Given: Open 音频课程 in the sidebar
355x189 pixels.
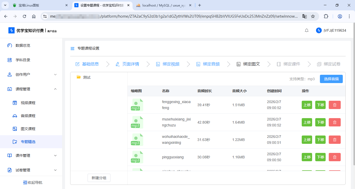Looking at the screenshot, I should coord(28,116).
